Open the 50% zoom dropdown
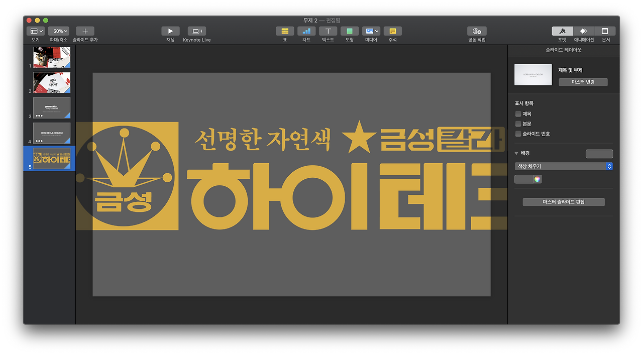Viewport: 643px width, 355px height. point(59,31)
